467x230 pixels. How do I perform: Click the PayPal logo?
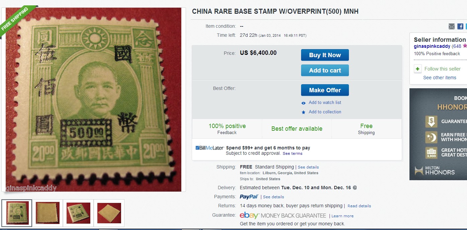click(x=249, y=197)
